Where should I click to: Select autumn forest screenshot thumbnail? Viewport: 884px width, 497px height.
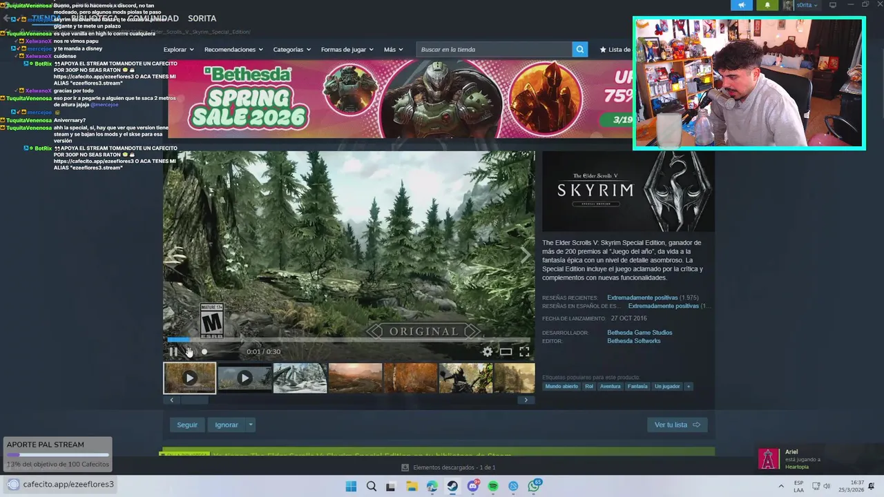(x=410, y=378)
